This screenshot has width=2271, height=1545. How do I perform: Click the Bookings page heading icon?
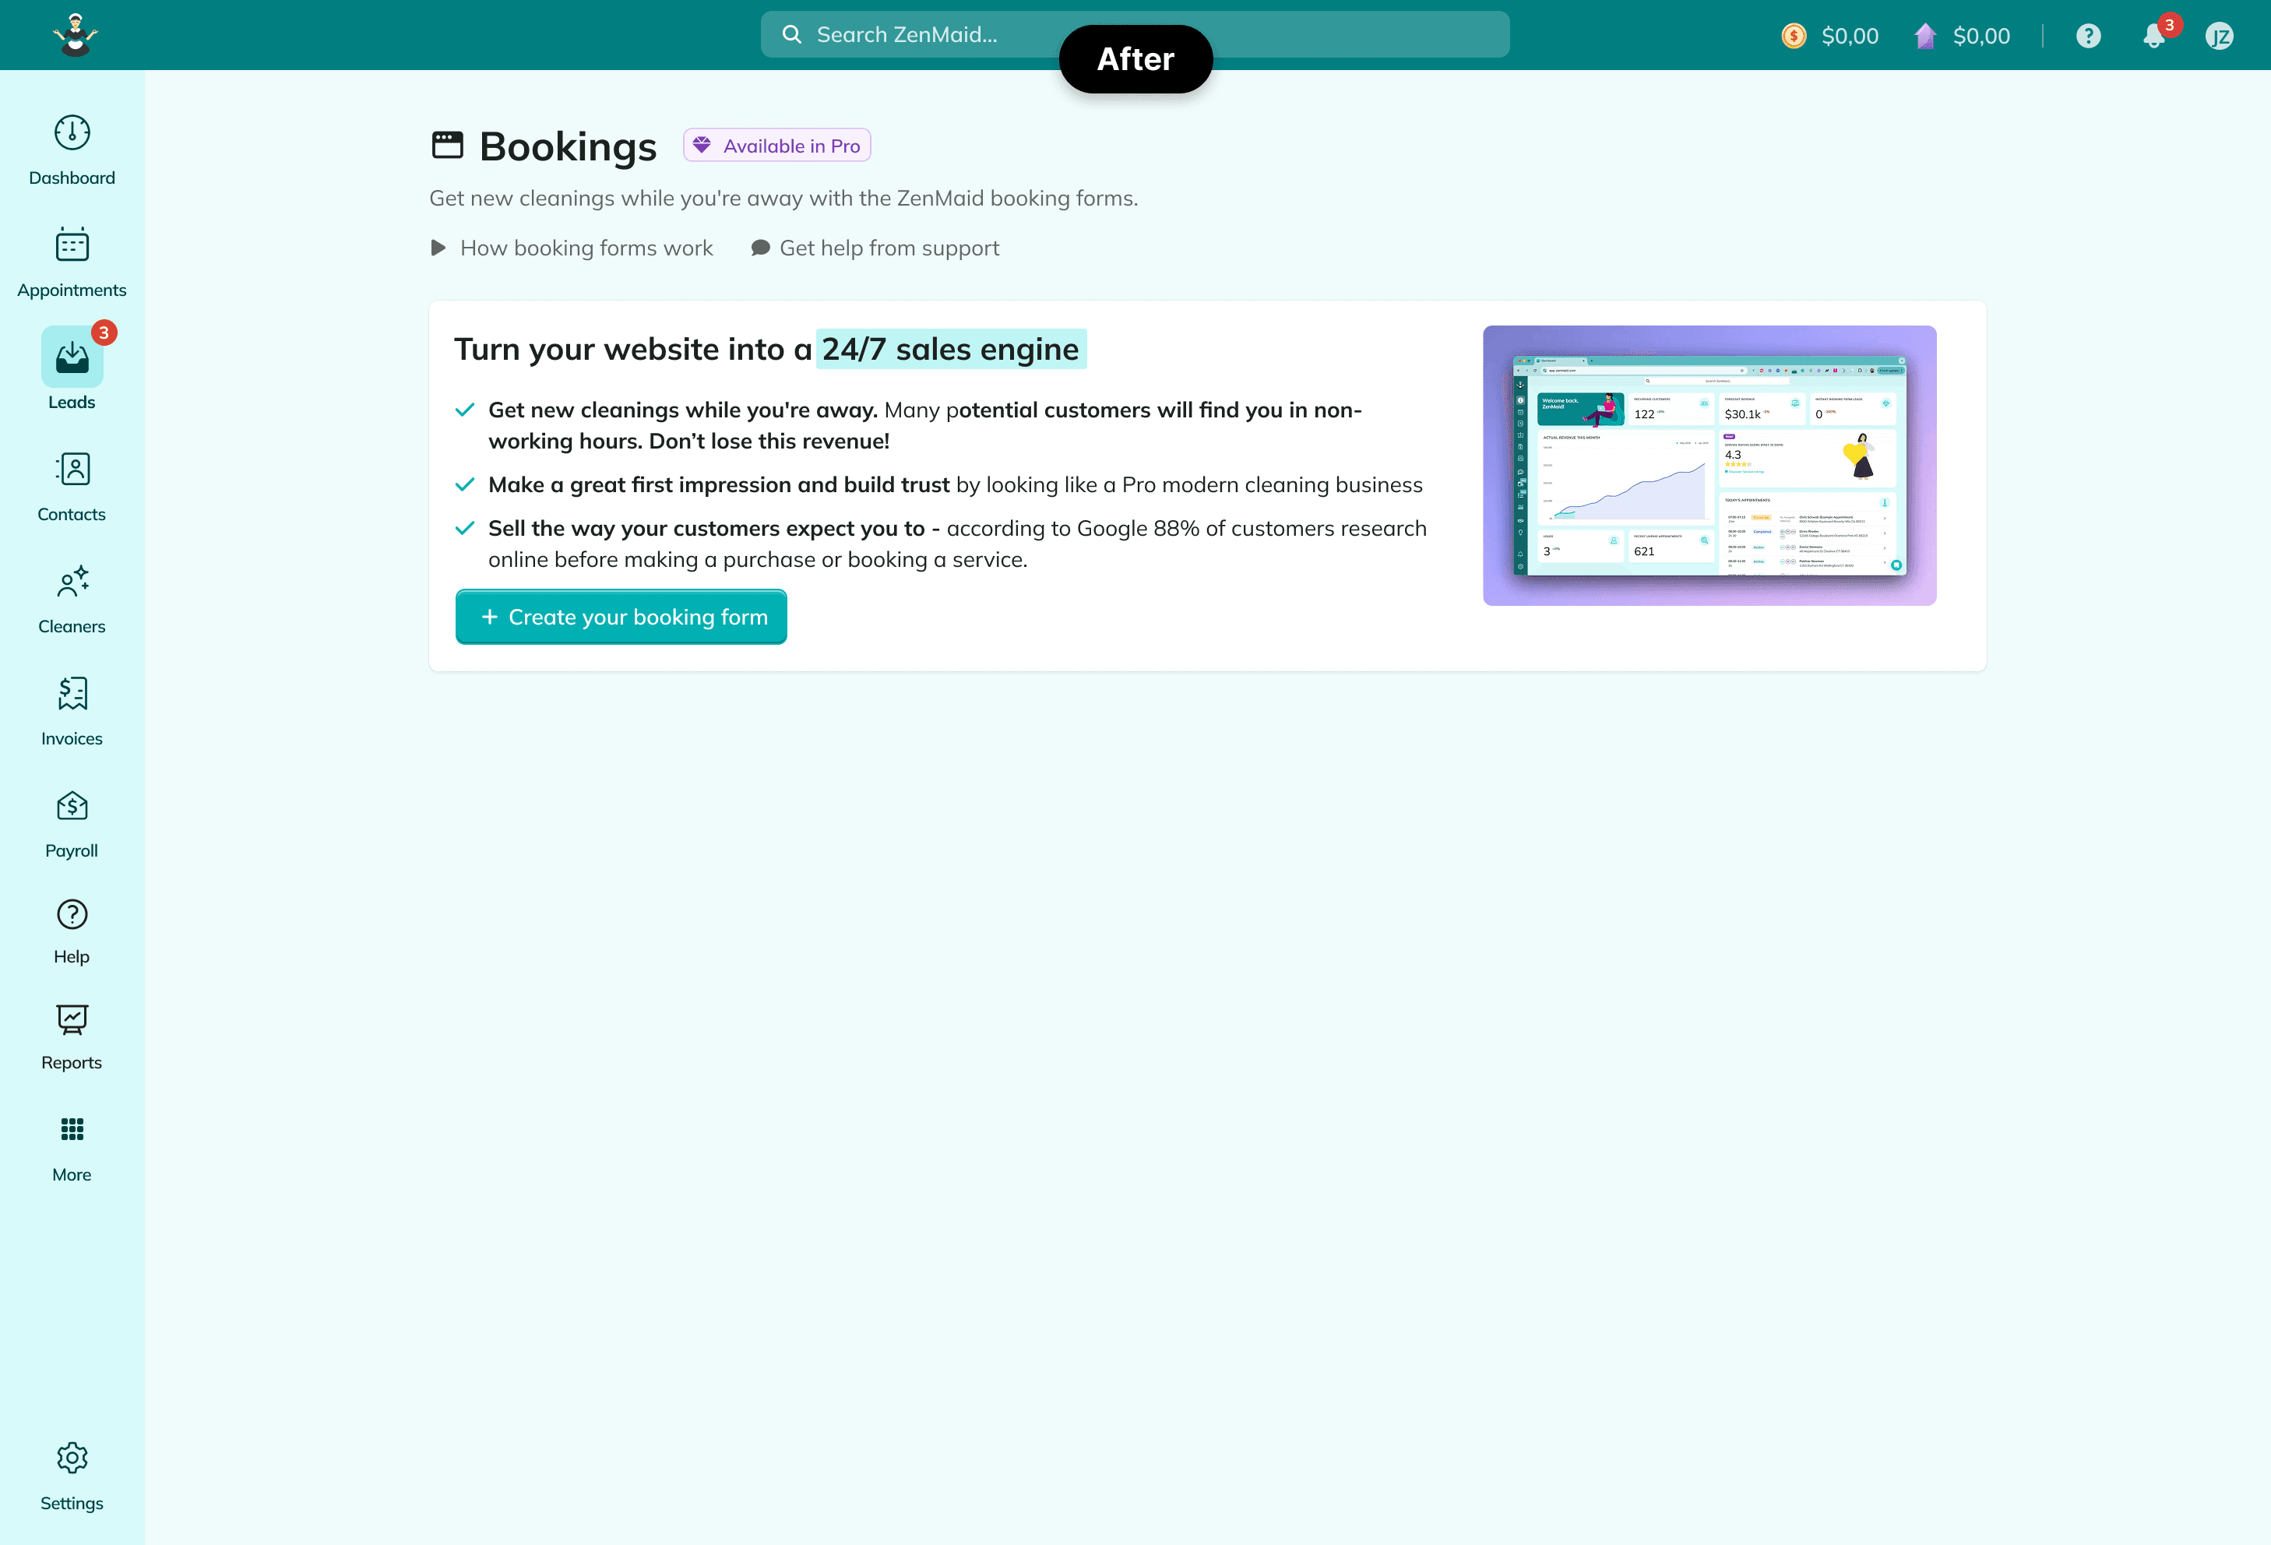[448, 146]
